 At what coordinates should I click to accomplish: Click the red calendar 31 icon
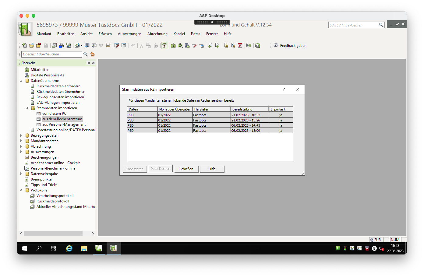pyautogui.click(x=240, y=45)
